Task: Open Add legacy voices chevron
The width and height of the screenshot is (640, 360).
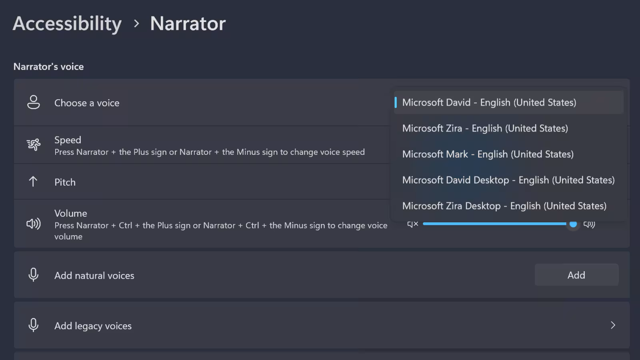Action: [x=613, y=325]
